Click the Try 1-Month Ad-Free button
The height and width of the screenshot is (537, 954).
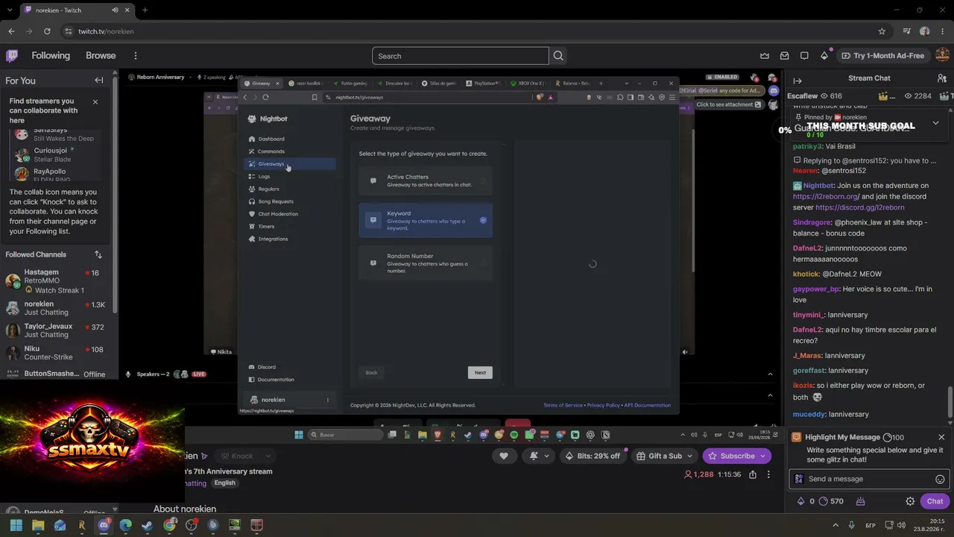pyautogui.click(x=882, y=56)
